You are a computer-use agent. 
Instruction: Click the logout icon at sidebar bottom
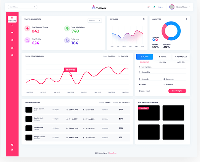(12, 150)
